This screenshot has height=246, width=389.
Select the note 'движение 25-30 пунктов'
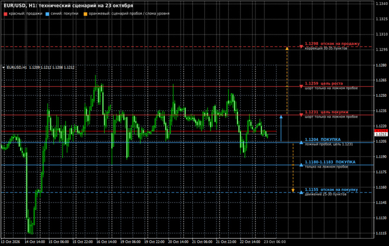point(325,194)
